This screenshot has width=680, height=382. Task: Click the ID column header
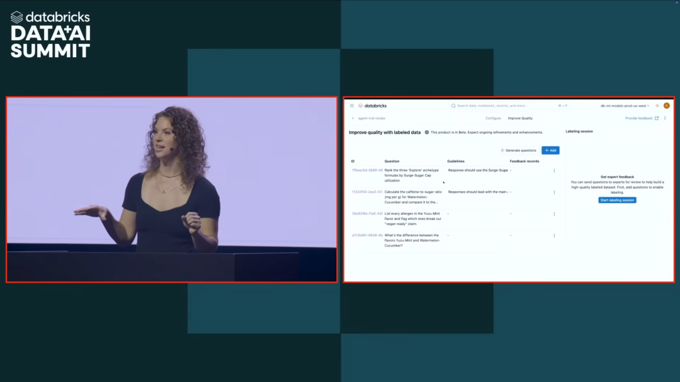pyautogui.click(x=353, y=161)
